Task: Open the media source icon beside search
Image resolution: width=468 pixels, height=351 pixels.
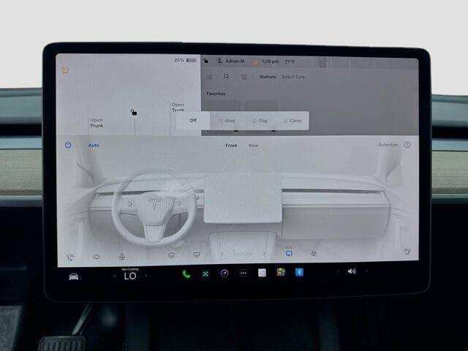Action: (x=209, y=77)
